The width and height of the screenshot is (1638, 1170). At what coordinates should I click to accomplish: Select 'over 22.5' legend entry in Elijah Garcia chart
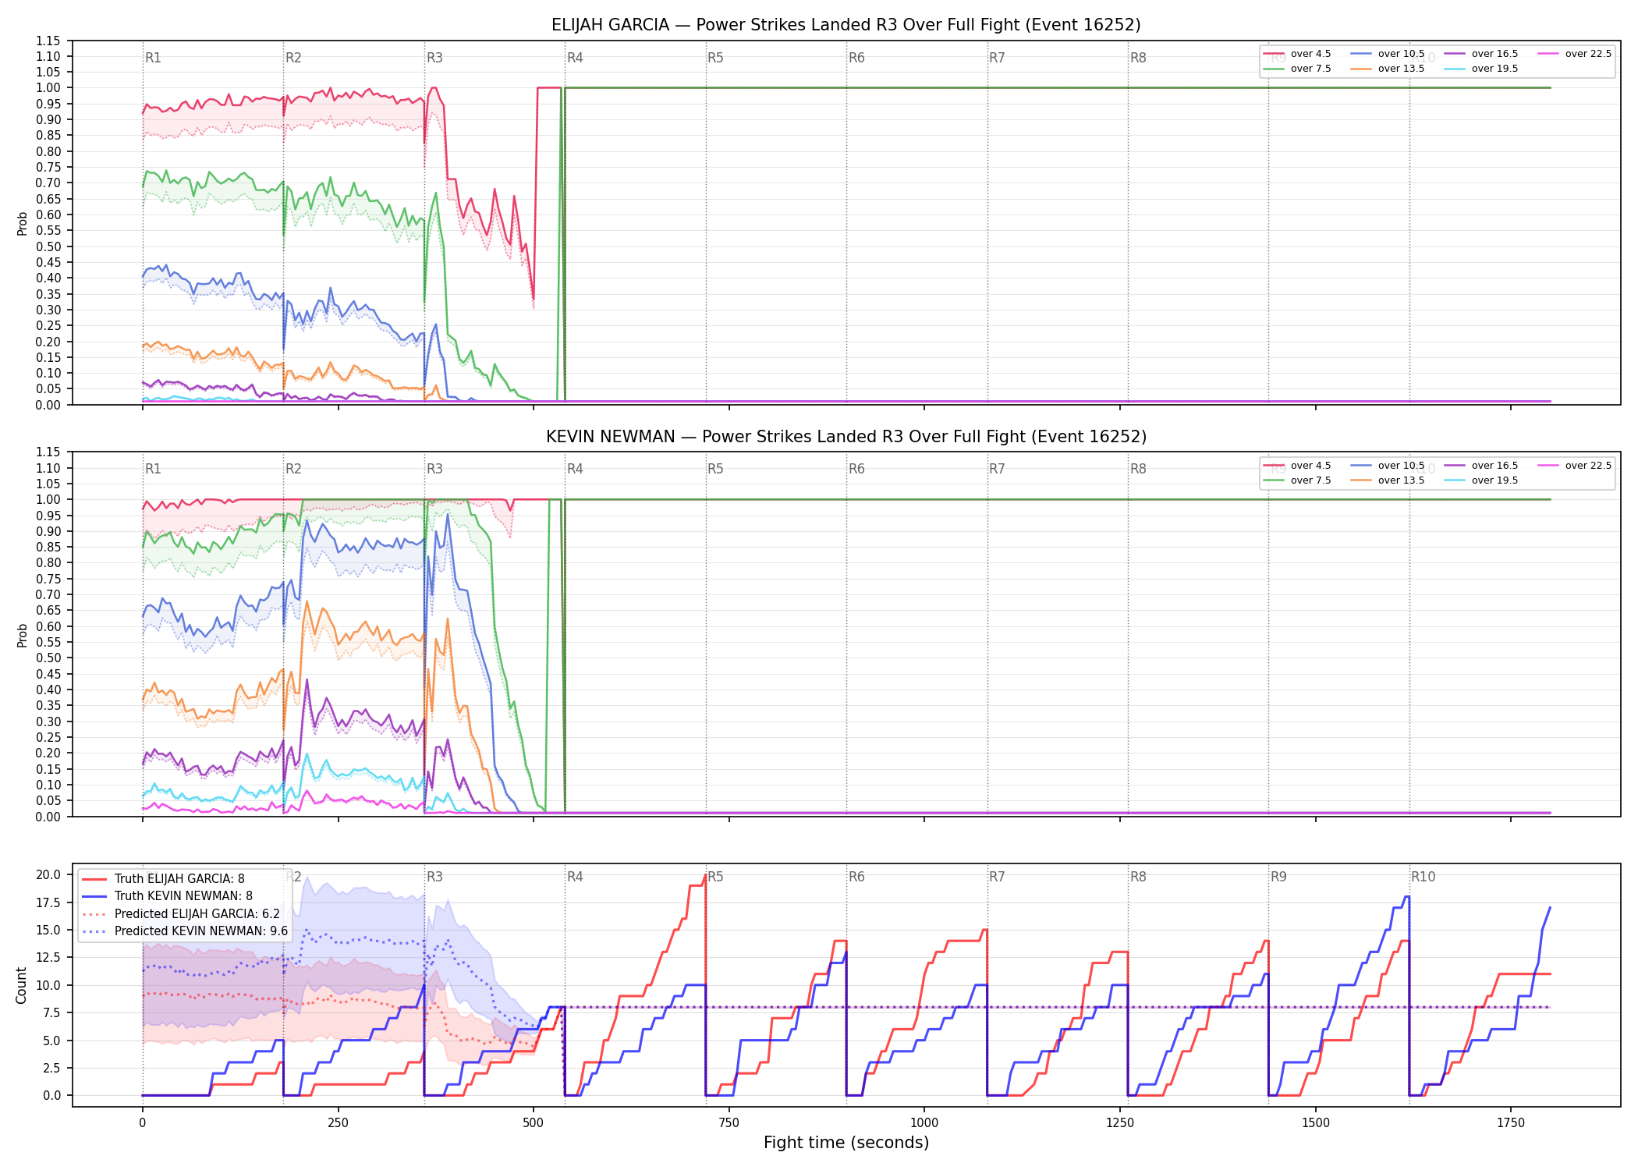pos(1575,54)
